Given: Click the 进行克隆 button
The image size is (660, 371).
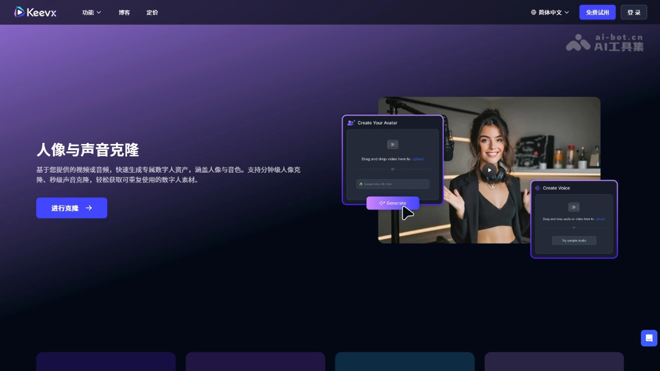Looking at the screenshot, I should pyautogui.click(x=71, y=208).
